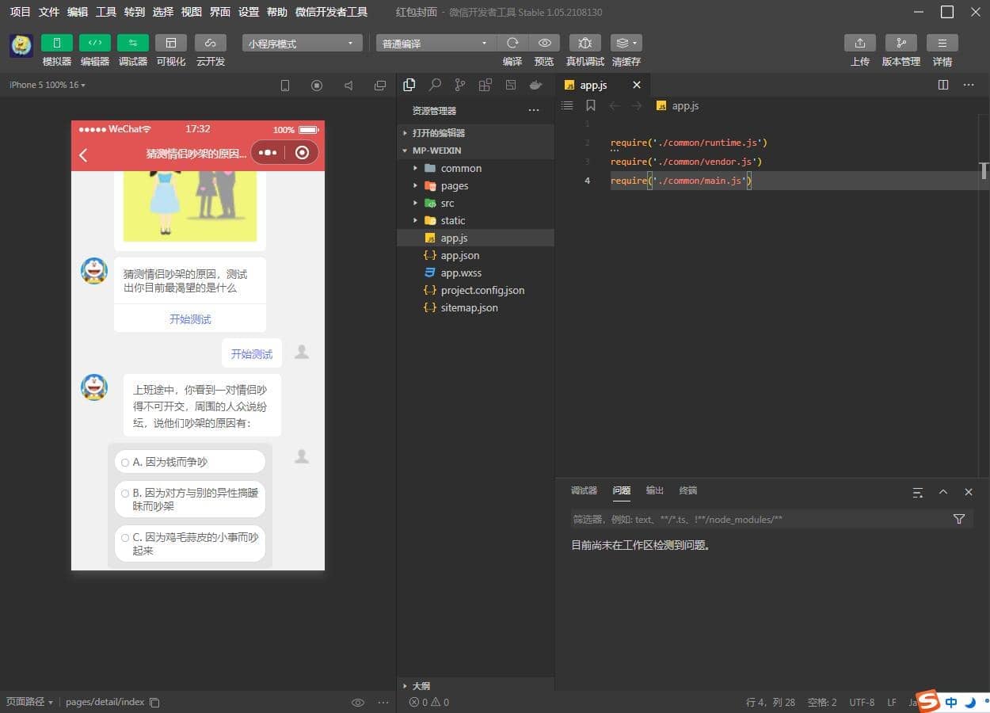Expand the pages folder in explorer

click(454, 185)
